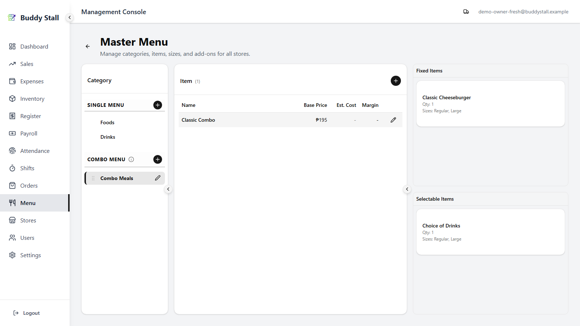Open the Choice of Drinks selectable card
Viewport: 580px width, 326px height.
[490, 232]
